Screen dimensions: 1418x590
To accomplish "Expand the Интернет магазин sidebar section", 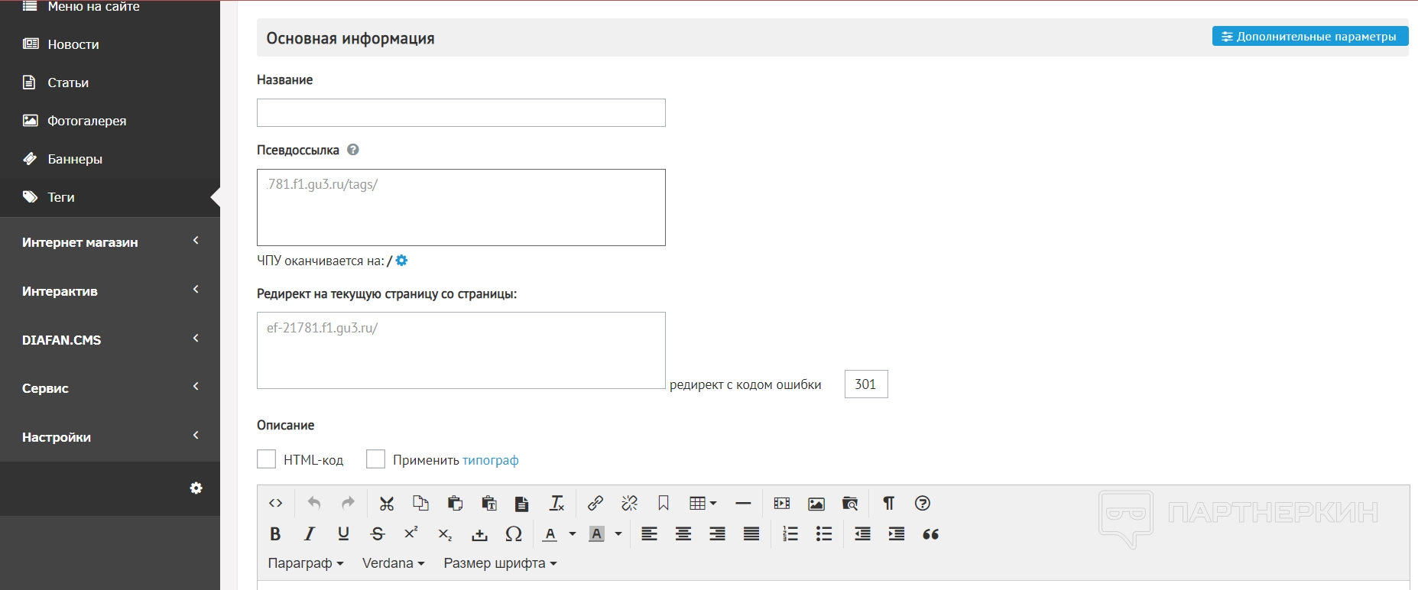I will (110, 242).
